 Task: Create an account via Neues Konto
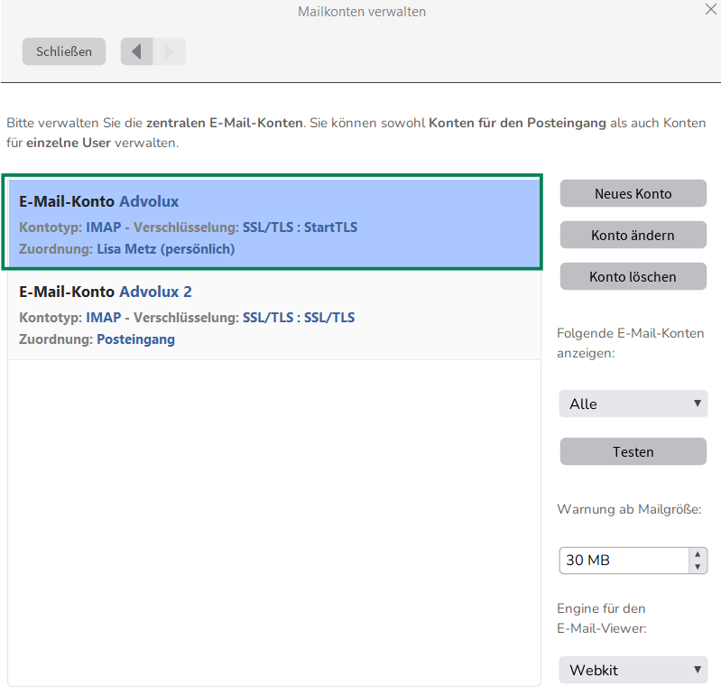point(633,193)
